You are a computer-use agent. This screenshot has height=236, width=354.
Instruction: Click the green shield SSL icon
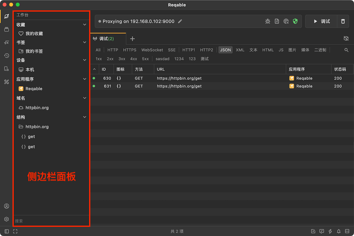click(x=295, y=21)
